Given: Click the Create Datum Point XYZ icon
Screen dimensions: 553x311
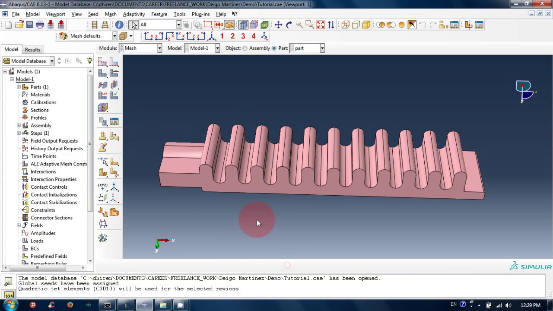Looking at the screenshot, I should coord(102,187).
